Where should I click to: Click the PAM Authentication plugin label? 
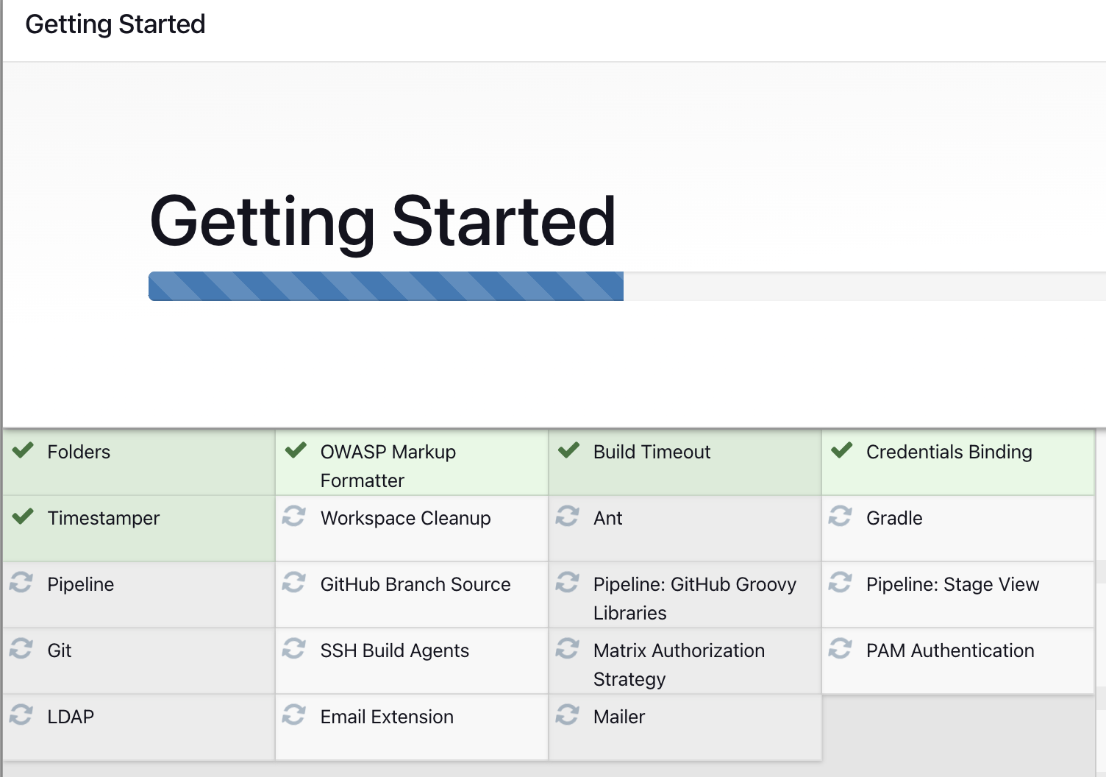pyautogui.click(x=949, y=650)
